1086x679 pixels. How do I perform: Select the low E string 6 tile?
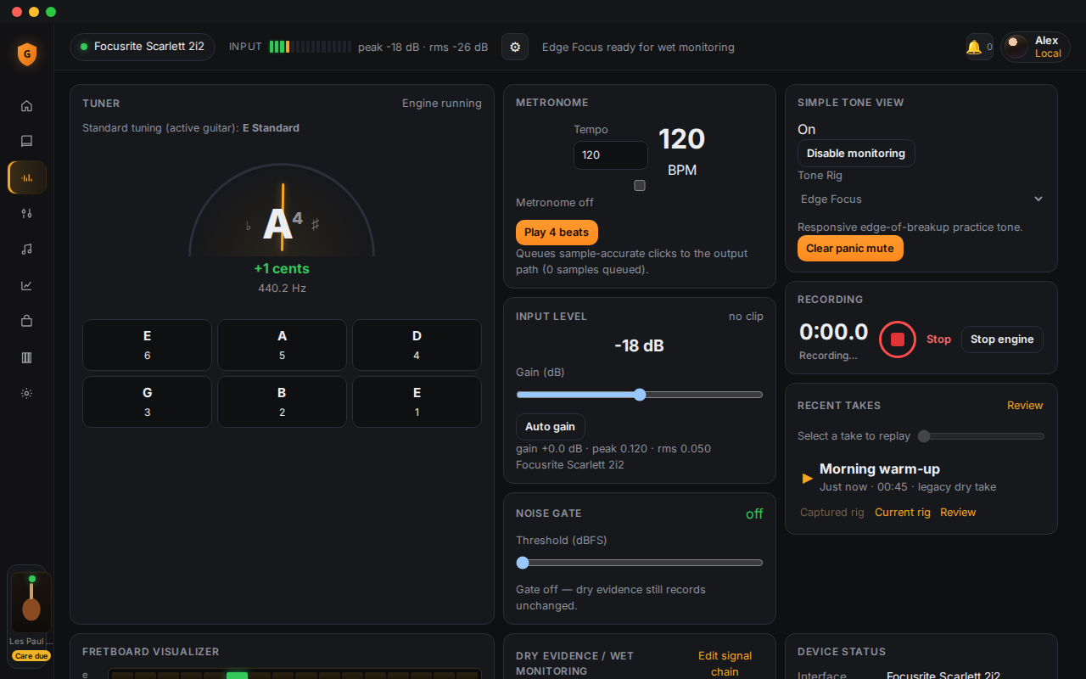pyautogui.click(x=147, y=345)
